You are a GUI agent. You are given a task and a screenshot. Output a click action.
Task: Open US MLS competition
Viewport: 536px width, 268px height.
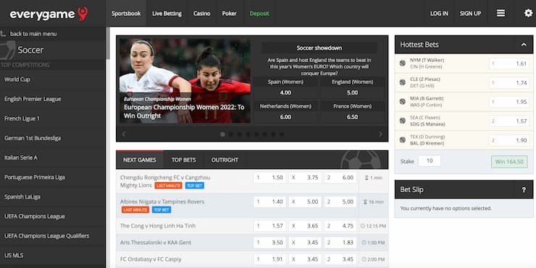(x=53, y=256)
